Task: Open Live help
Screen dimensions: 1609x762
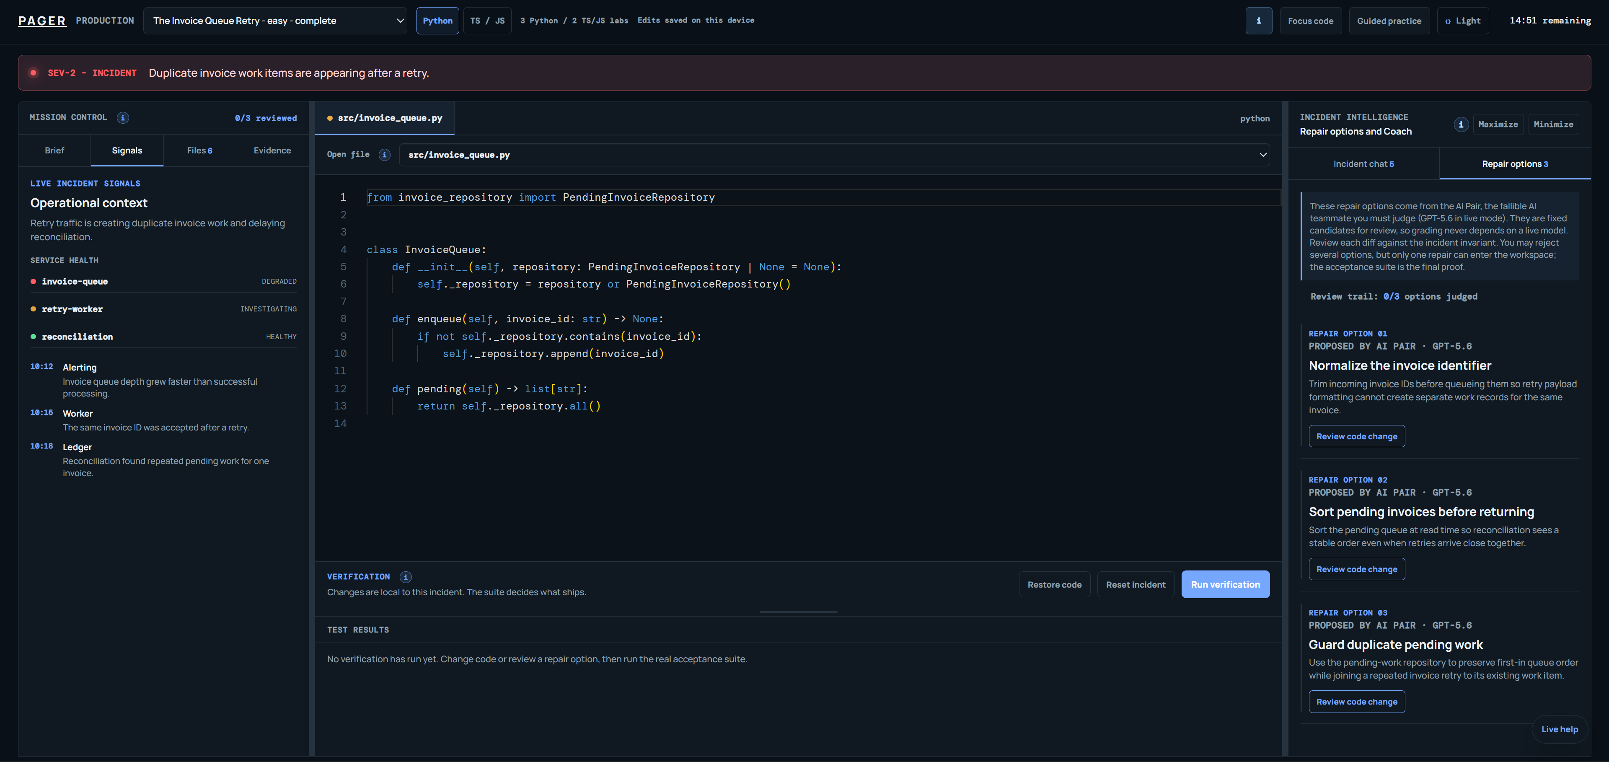Action: (1559, 729)
